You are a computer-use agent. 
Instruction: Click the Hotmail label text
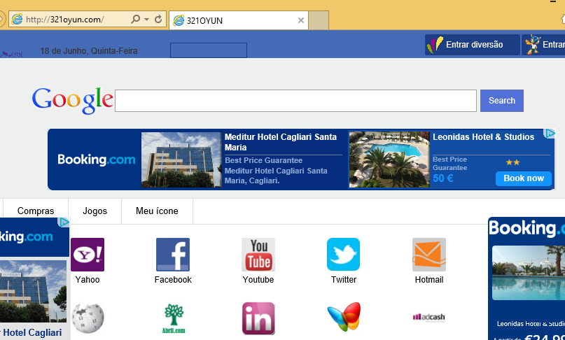coord(429,280)
